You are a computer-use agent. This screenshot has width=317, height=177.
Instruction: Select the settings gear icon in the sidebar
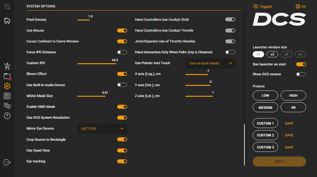pos(7,86)
